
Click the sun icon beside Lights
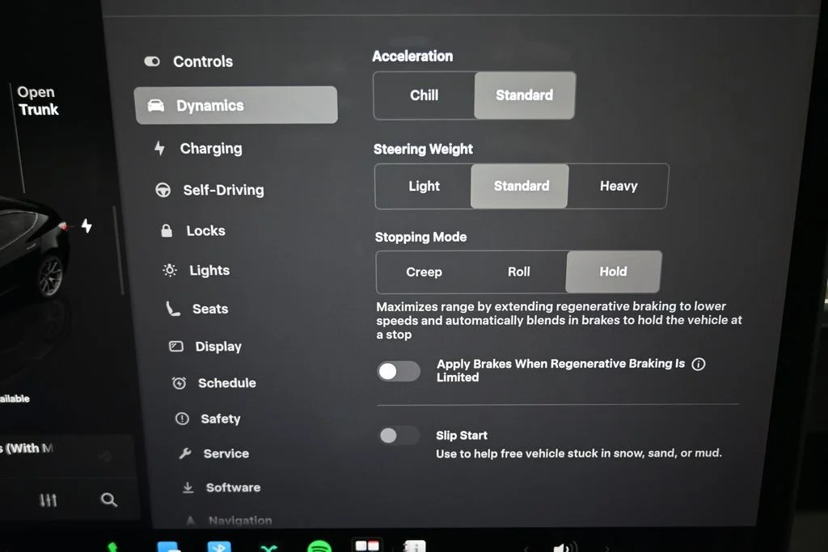(170, 270)
